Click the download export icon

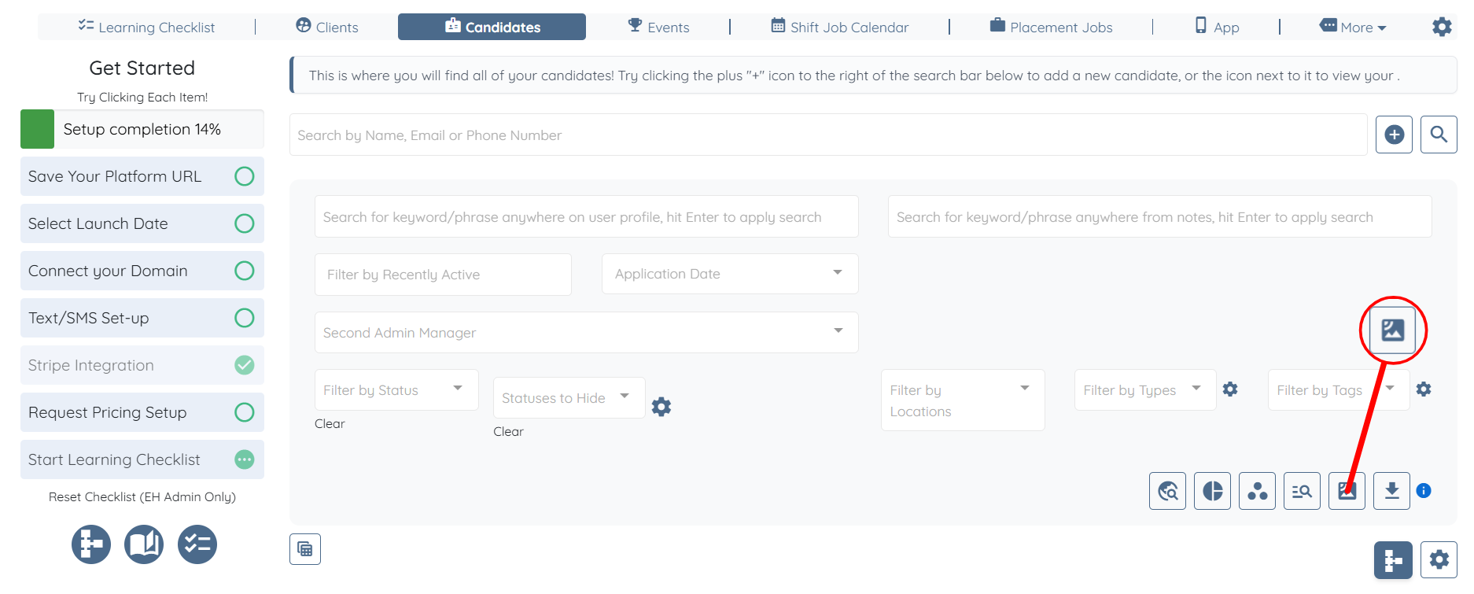click(1391, 491)
